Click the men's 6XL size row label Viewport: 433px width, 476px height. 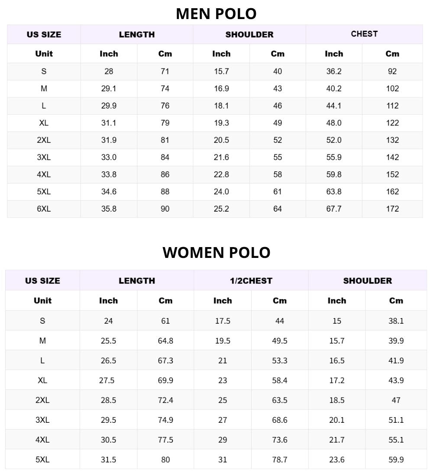(44, 209)
